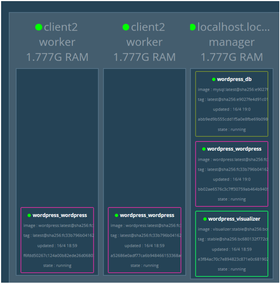Select container ID e3f84ac70c7e894823c871e0c681902
Viewport: 280px width, 283px height.
pos(233,259)
